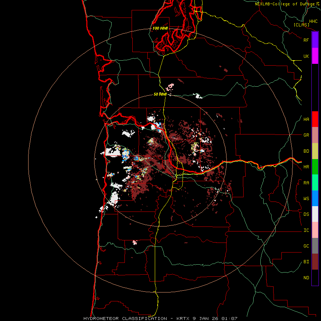Screen dimensions: 321x321
Task: Click the "HHC" product code text
Action: (x=314, y=21)
